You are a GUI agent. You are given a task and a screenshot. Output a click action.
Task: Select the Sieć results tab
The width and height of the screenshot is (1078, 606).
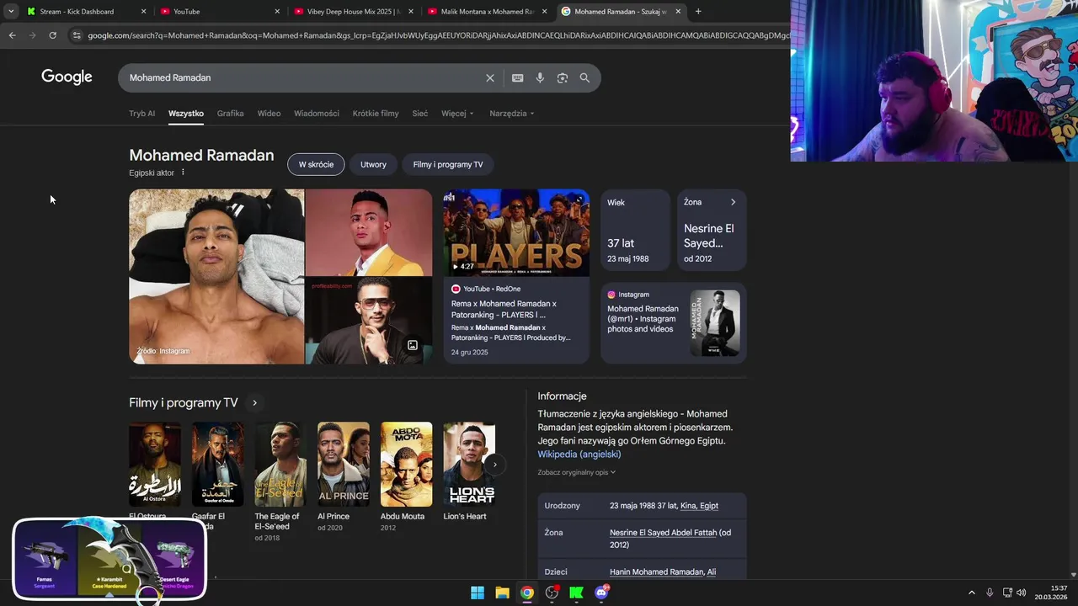[420, 113]
